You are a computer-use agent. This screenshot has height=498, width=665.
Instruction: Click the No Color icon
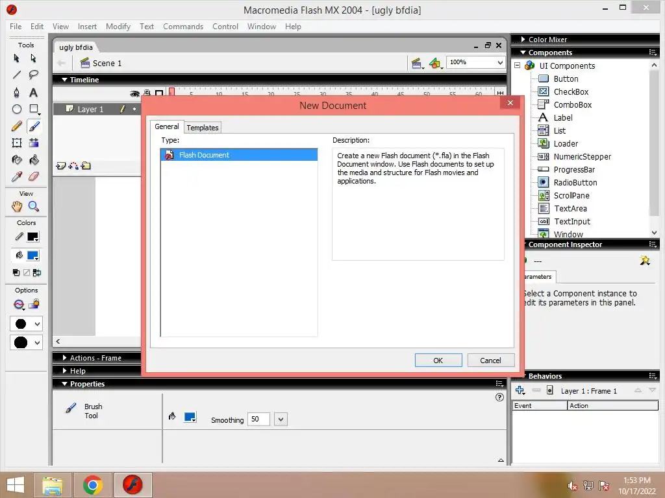[x=26, y=273]
